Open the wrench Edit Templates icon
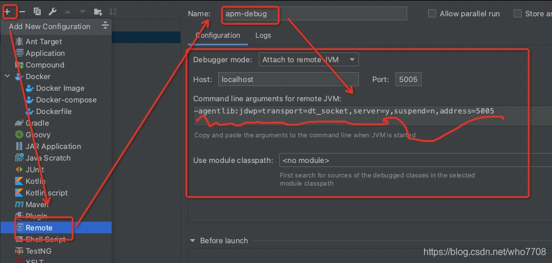The width and height of the screenshot is (552, 263). [x=52, y=12]
